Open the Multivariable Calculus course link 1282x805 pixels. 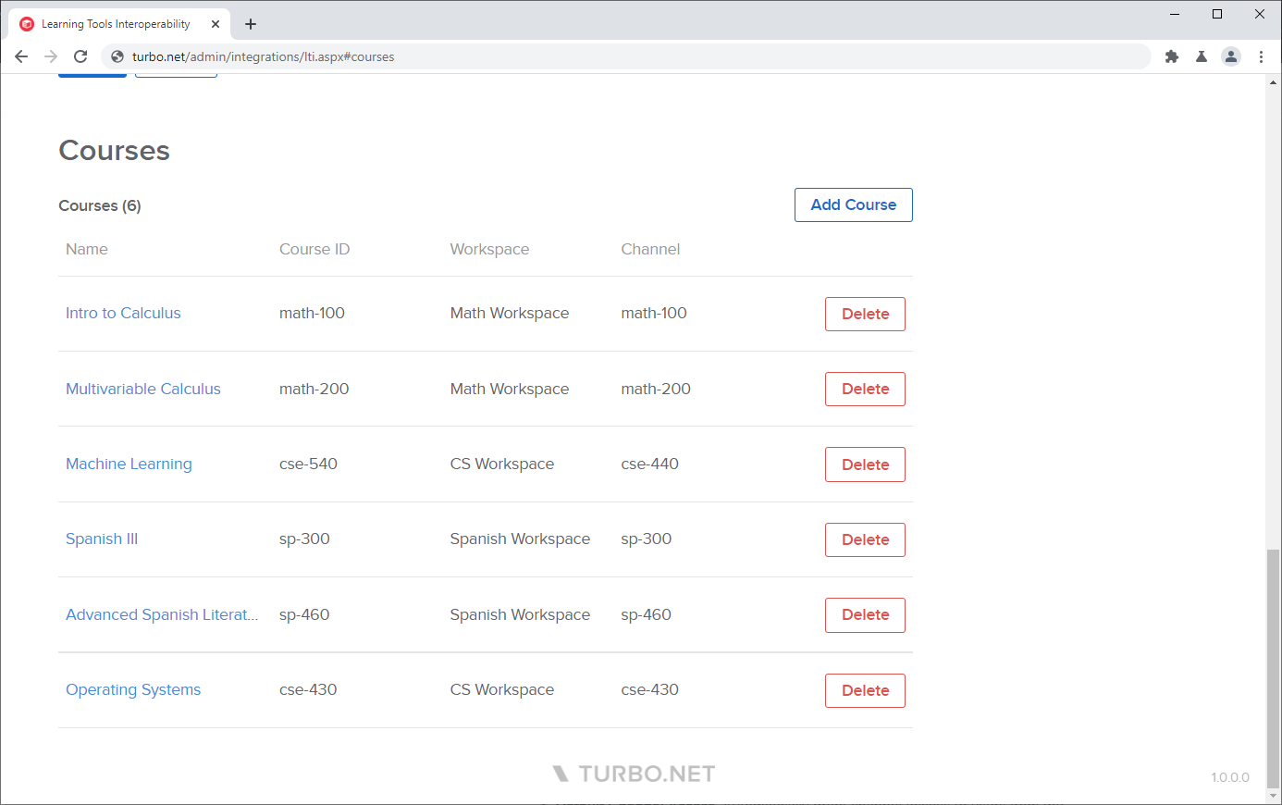tap(143, 389)
